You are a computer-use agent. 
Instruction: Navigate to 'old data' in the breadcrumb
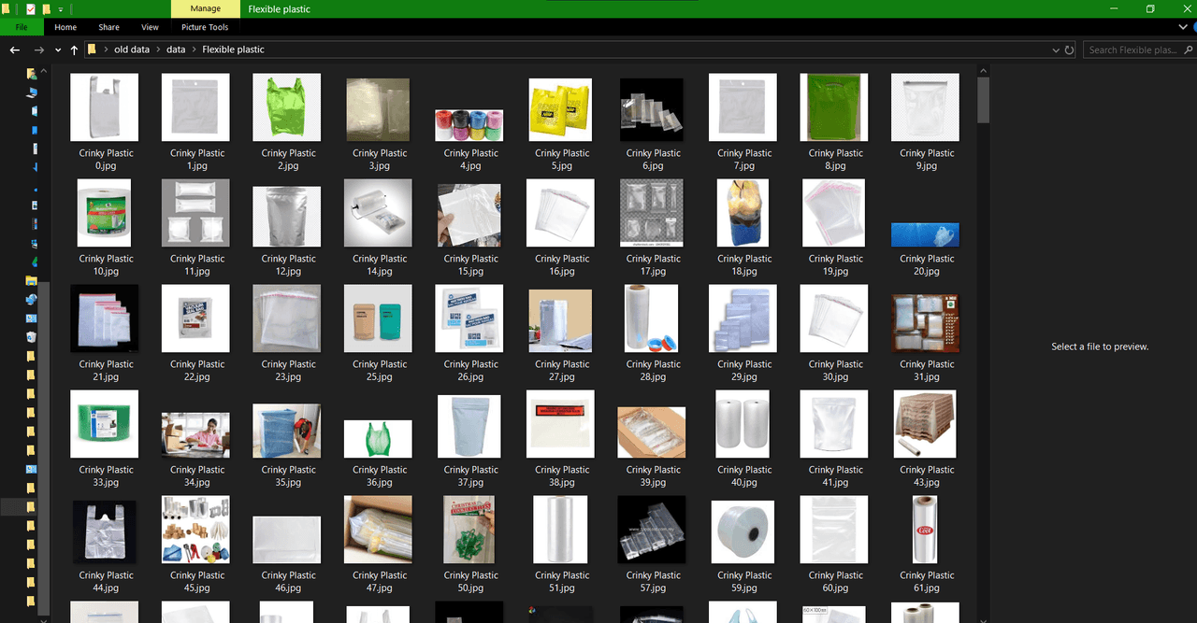(x=132, y=50)
